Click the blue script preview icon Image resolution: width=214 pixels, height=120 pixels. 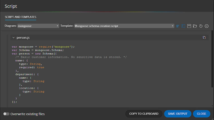pyautogui.click(x=183, y=26)
